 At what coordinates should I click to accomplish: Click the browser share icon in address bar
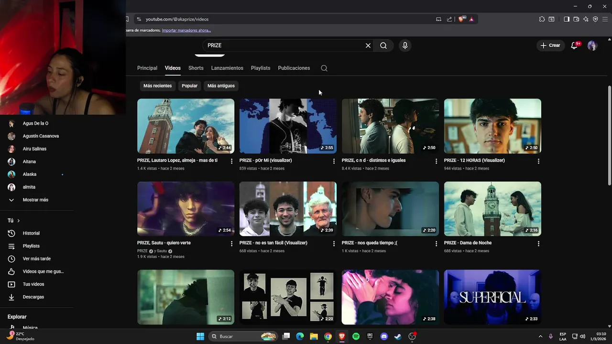click(449, 19)
